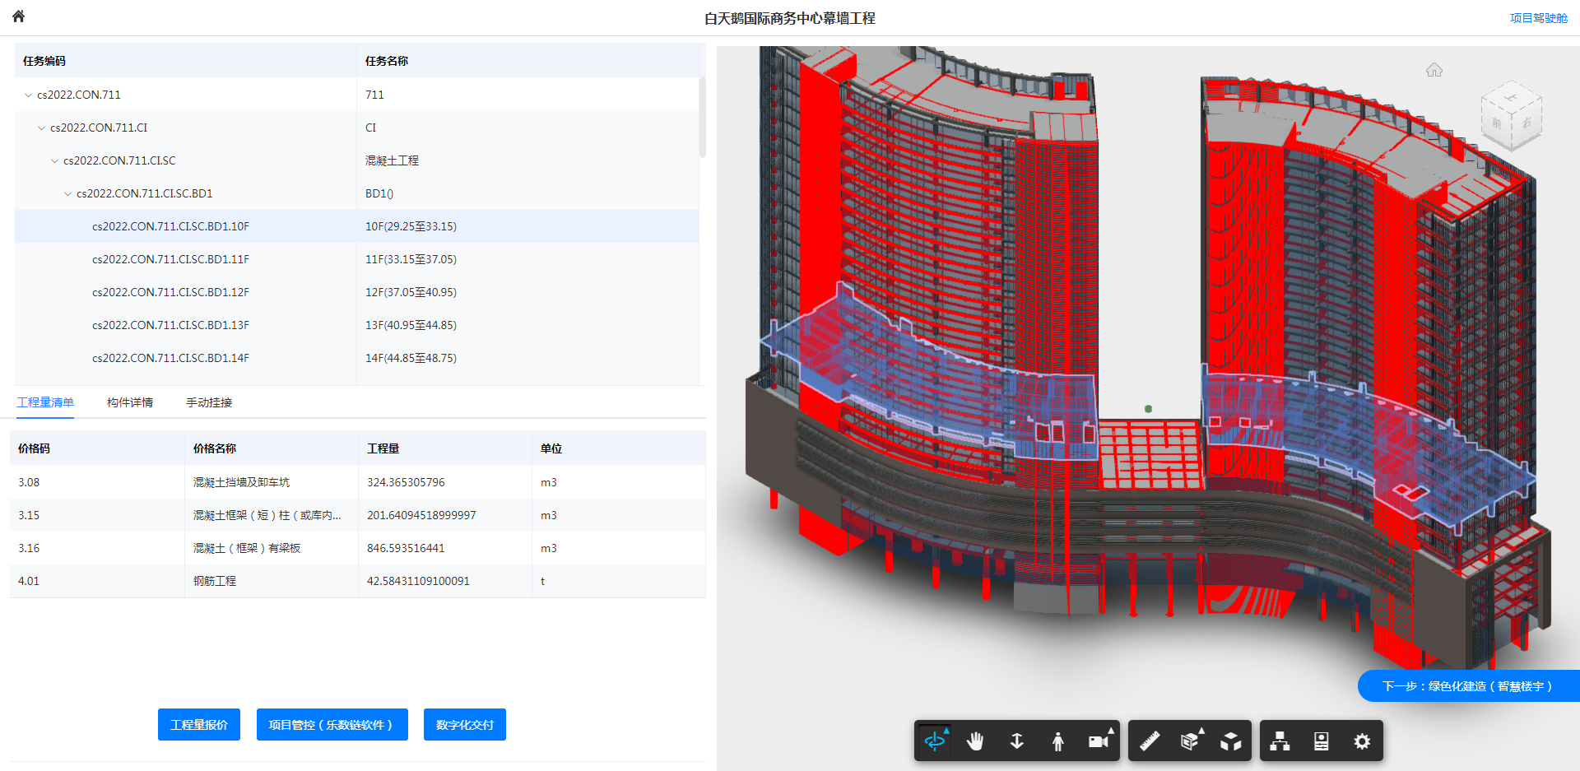Click the 3D building model viewport

click(1148, 408)
